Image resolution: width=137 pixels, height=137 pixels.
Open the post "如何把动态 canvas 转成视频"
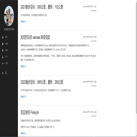35,38
